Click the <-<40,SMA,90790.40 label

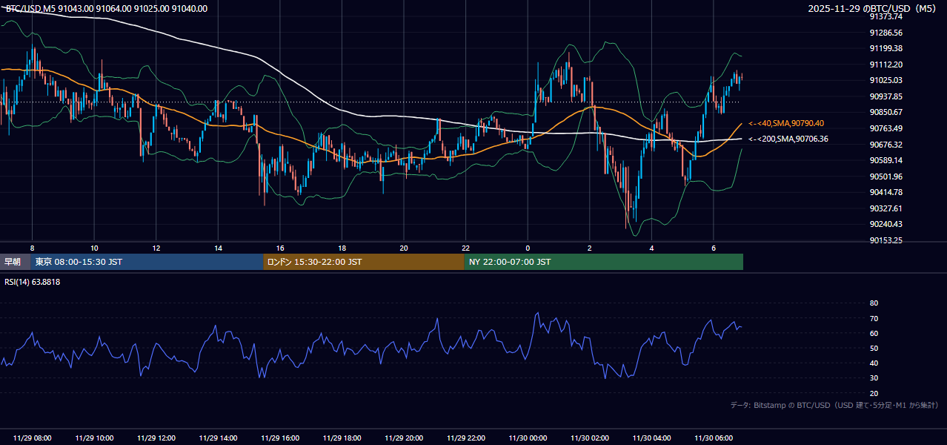point(786,124)
